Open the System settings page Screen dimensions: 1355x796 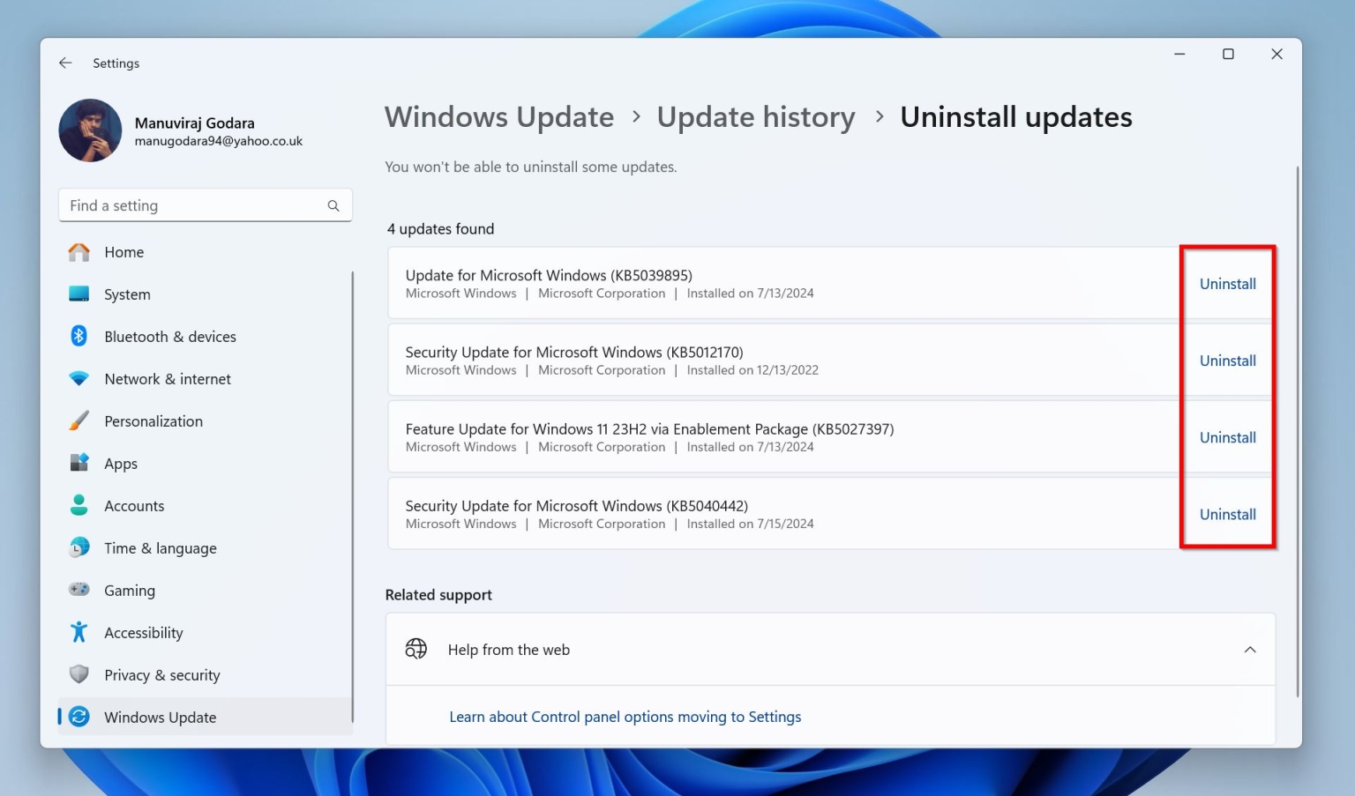(127, 294)
